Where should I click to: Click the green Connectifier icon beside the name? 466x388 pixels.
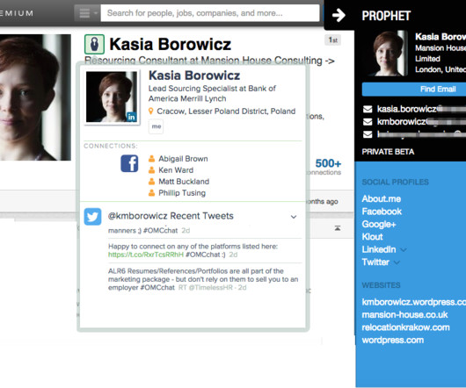click(x=94, y=44)
